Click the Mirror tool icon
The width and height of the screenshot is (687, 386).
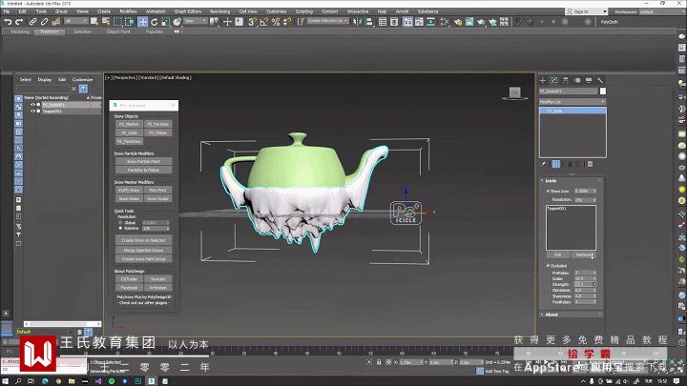click(x=358, y=21)
